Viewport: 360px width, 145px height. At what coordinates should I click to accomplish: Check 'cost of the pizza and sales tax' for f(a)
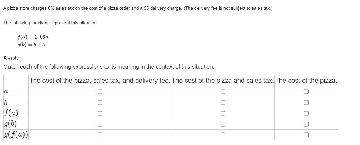[223, 113]
